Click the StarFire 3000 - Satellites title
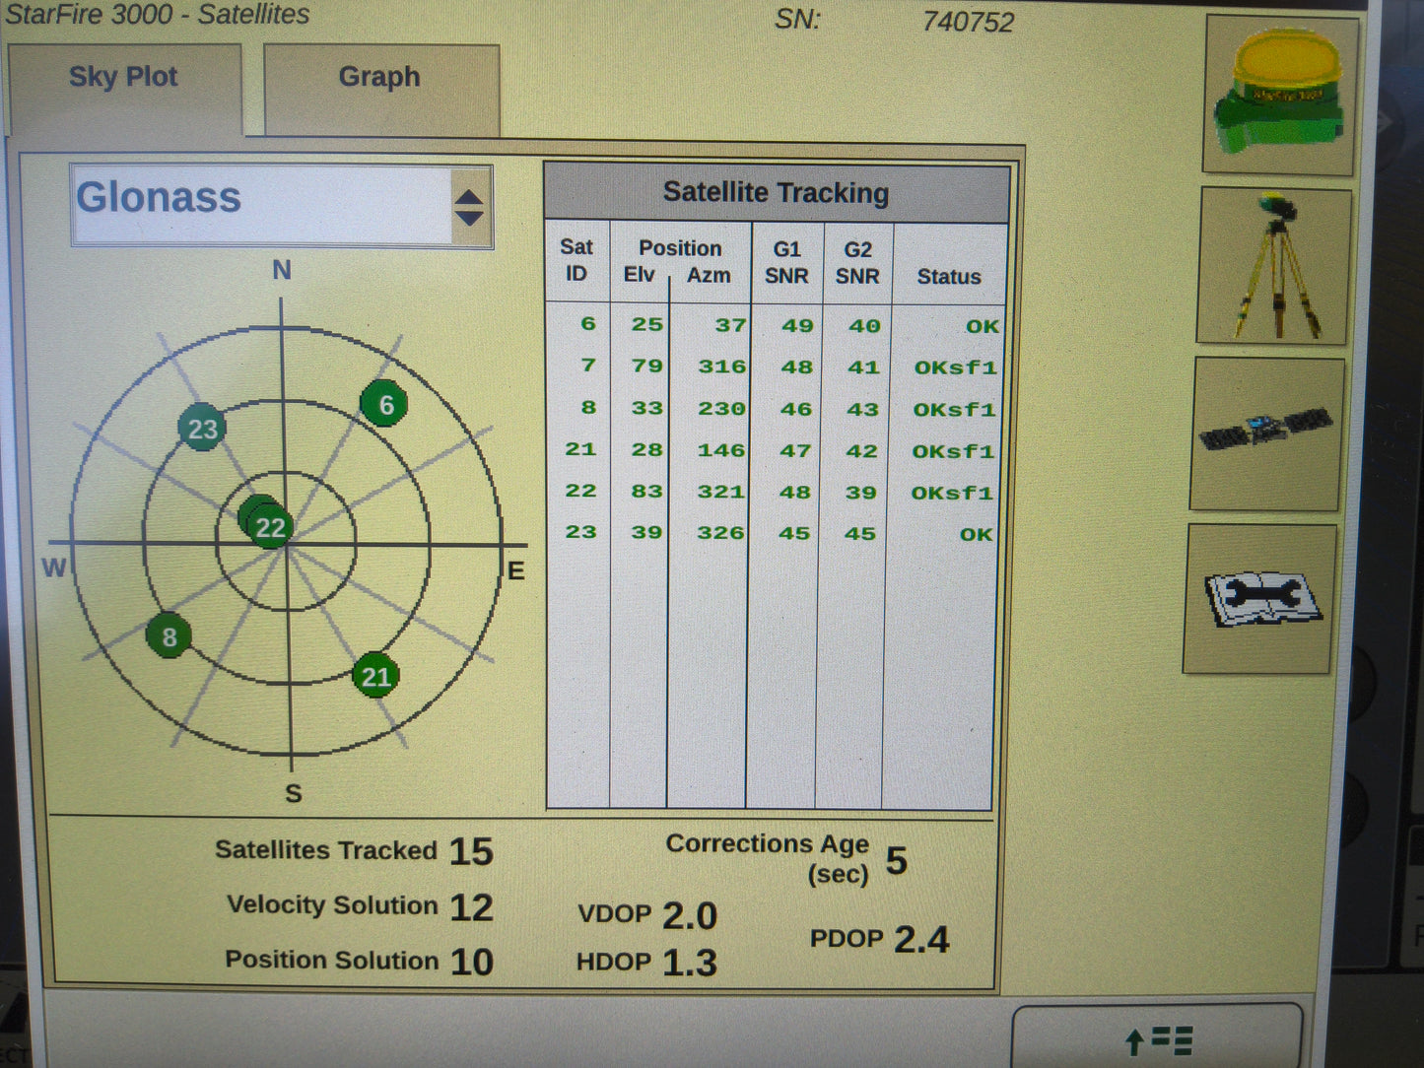Viewport: 1424px width, 1068px height. (157, 15)
